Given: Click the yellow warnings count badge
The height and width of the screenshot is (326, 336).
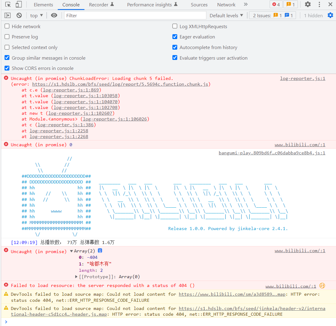Looking at the screenshot, I should pos(291,4).
